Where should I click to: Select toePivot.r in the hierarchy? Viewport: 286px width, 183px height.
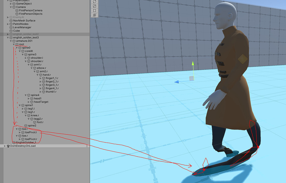(x=31, y=139)
